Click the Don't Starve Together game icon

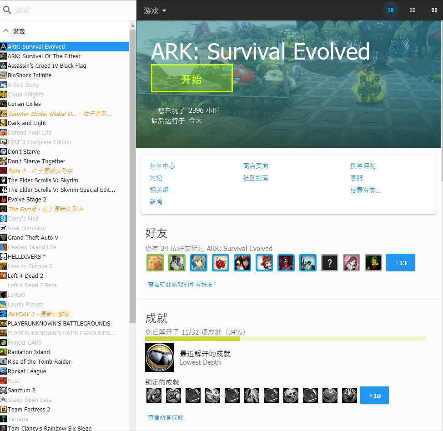pyautogui.click(x=3, y=161)
